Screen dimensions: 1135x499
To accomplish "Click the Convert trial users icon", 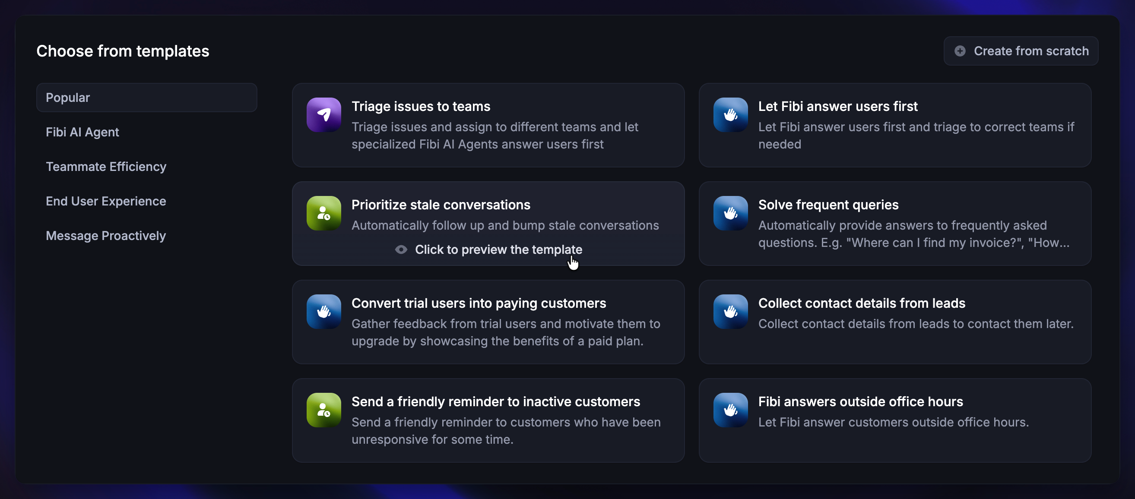I will coord(324,312).
